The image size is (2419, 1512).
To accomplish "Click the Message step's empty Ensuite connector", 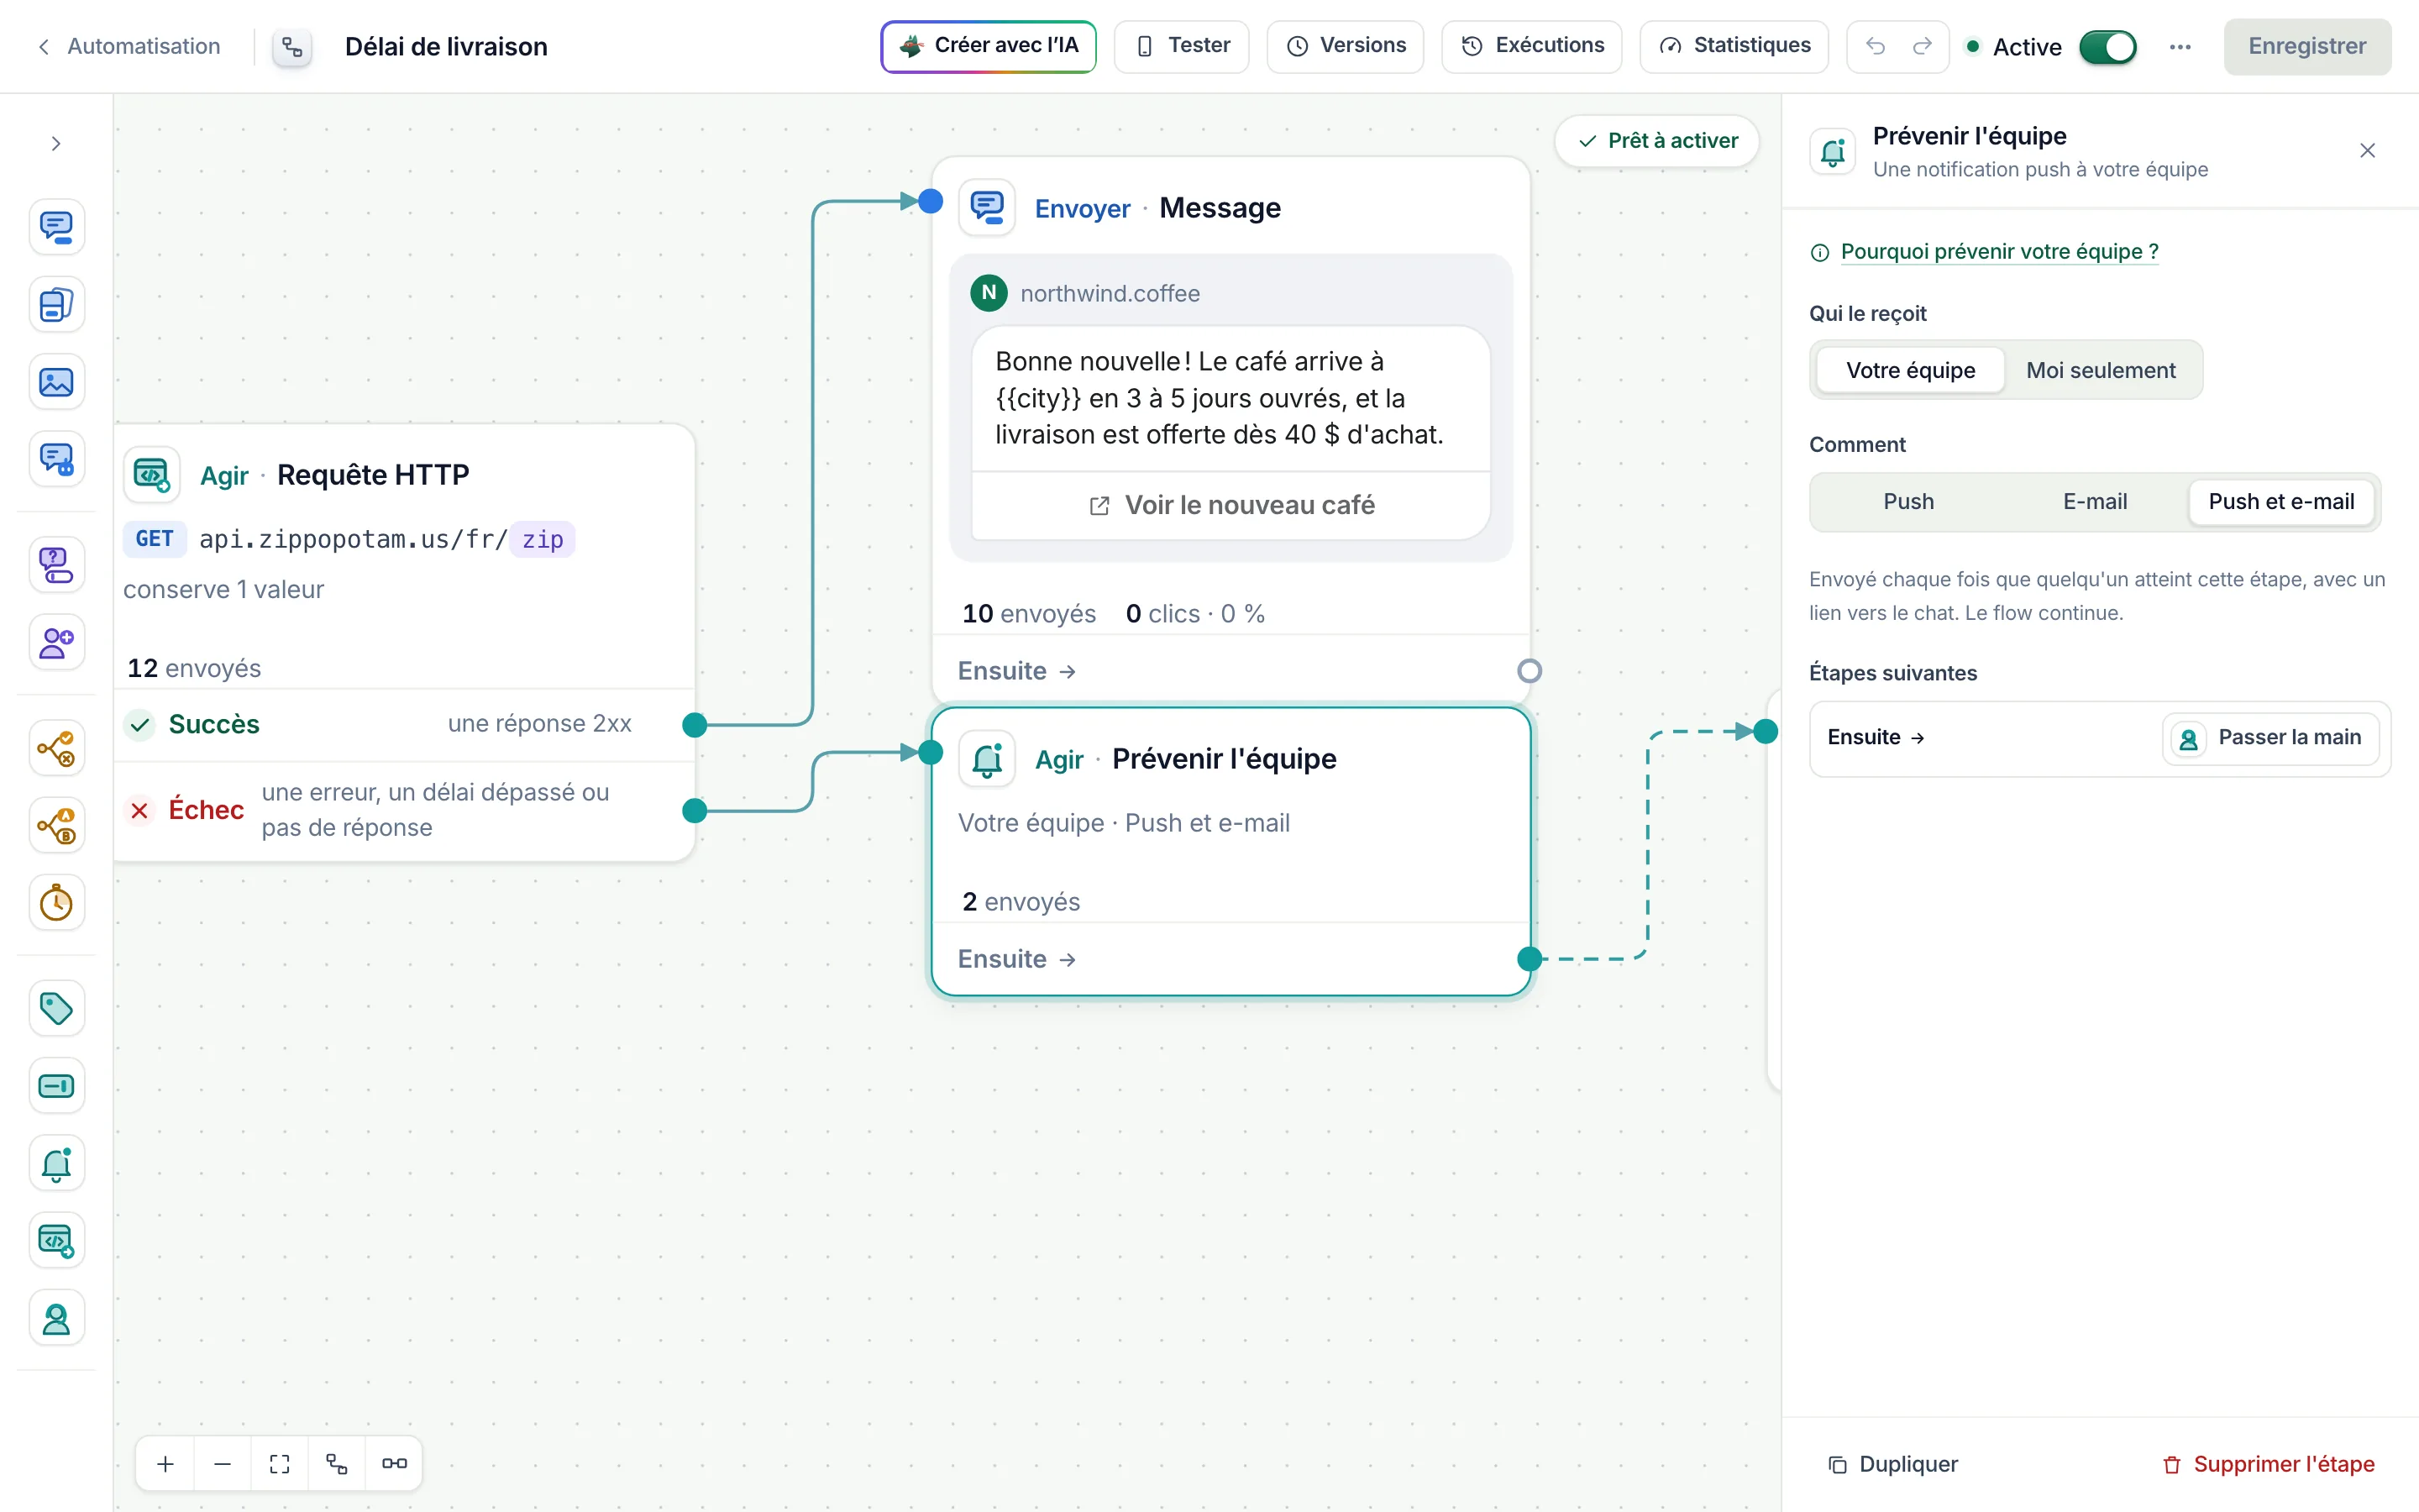I will tap(1530, 671).
